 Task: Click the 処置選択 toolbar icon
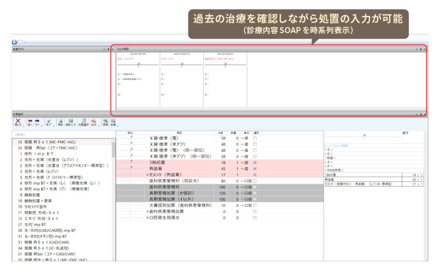point(83,121)
